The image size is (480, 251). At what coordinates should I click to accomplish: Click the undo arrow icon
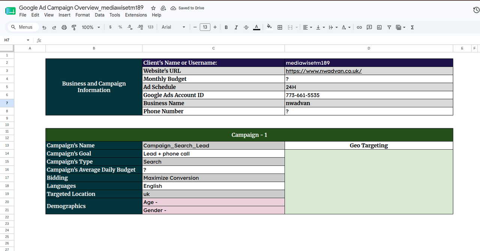44,27
